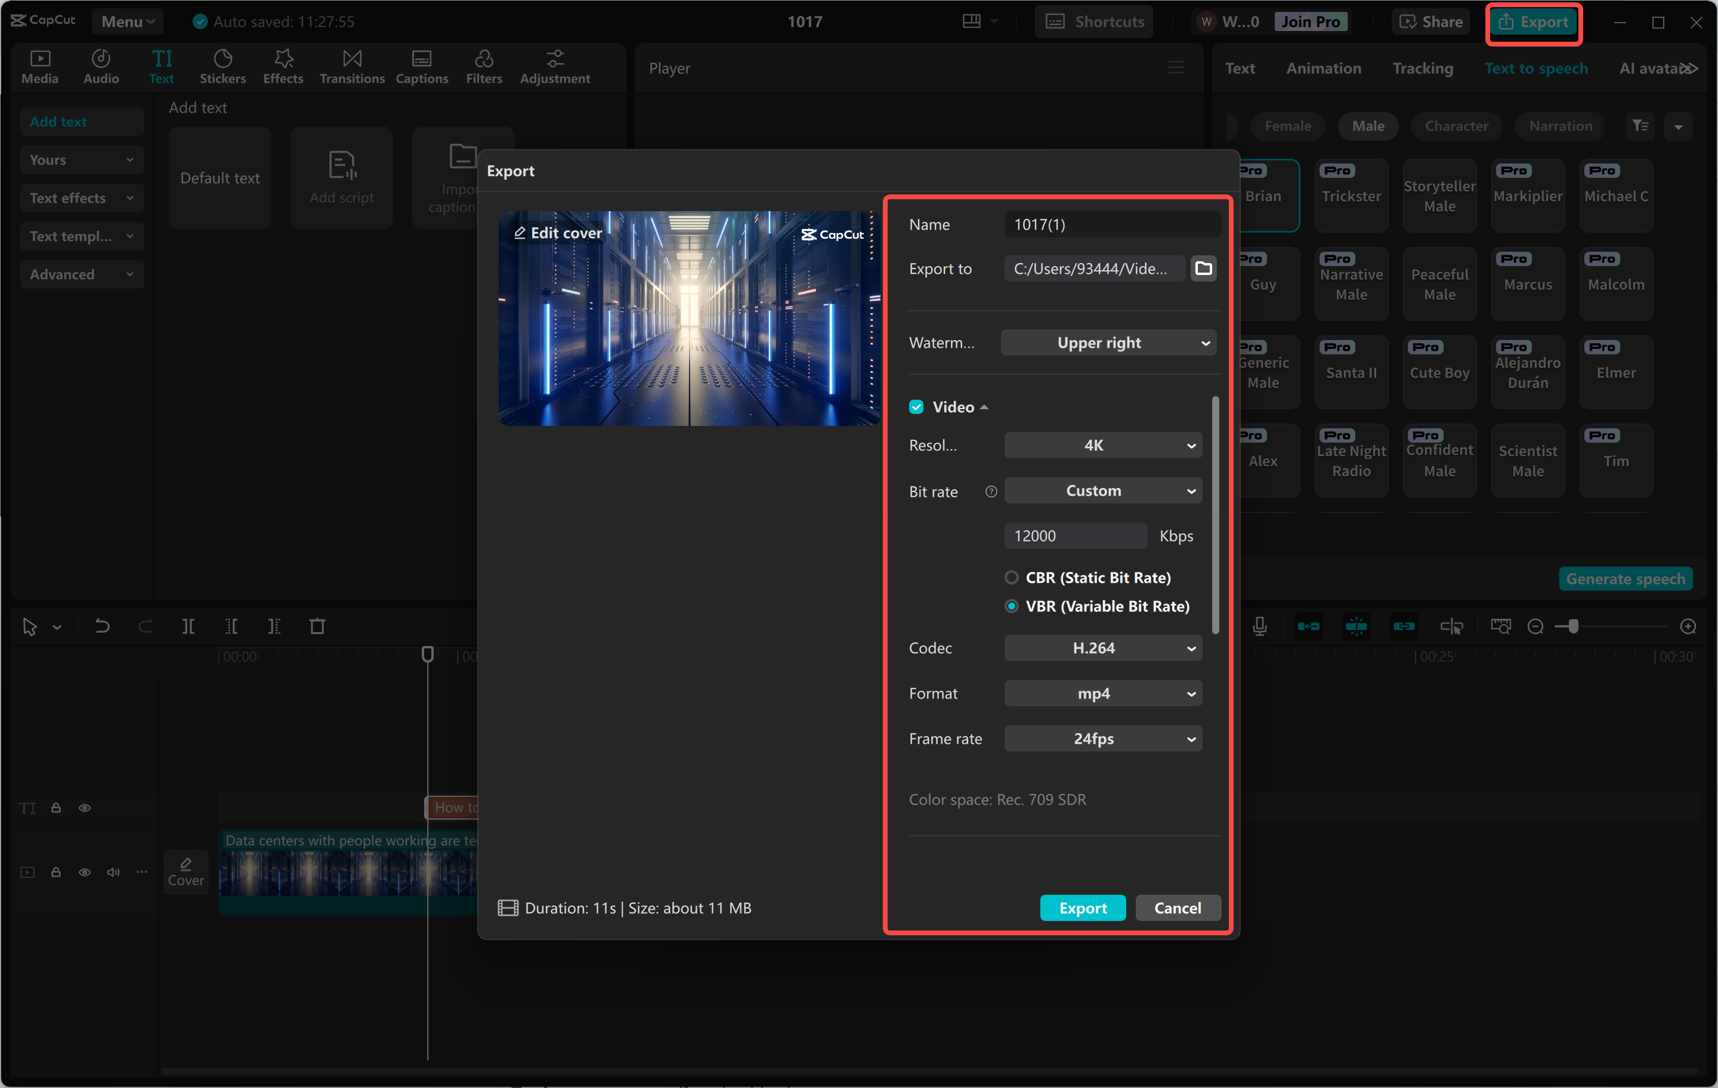Uncheck the Video checkbox in the Export dialog

(916, 406)
